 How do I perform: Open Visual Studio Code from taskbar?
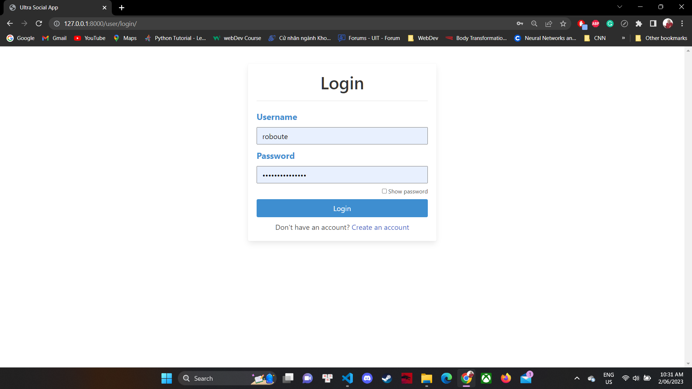tap(347, 378)
